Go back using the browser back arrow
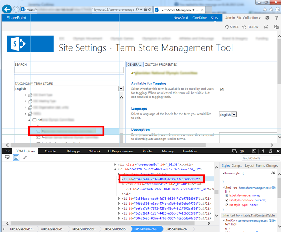 [x=7, y=9]
